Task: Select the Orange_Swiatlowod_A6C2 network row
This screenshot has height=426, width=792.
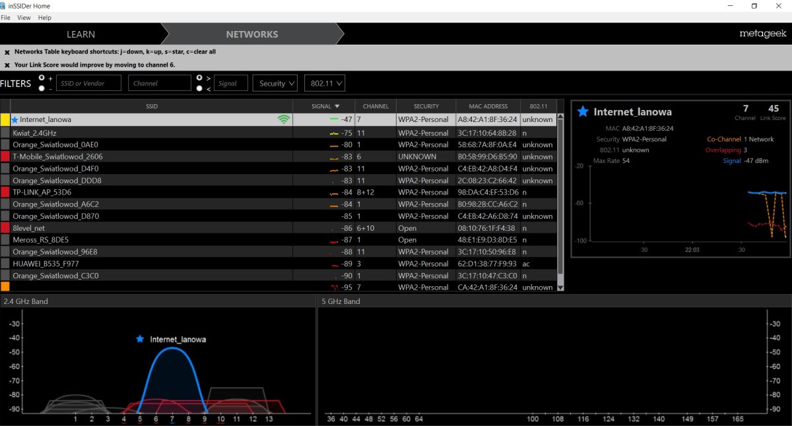Action: [279, 204]
